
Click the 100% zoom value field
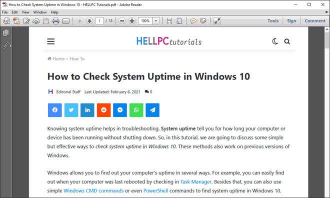[x=145, y=21]
